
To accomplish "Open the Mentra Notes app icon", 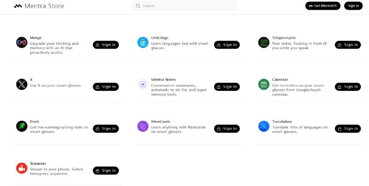I will coord(143,84).
